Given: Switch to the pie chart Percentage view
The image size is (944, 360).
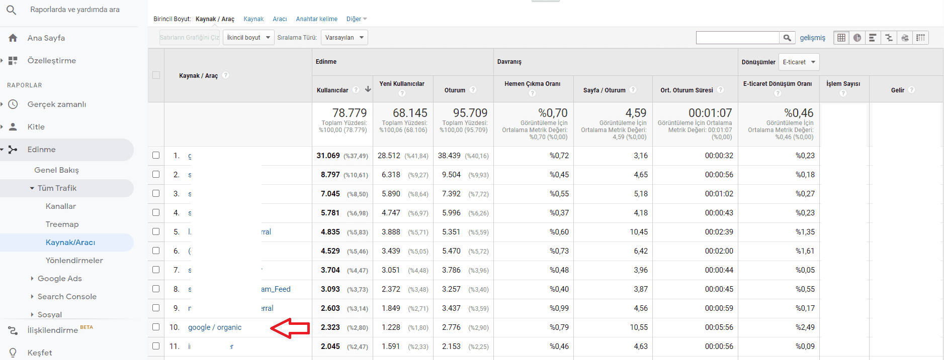Looking at the screenshot, I should tap(857, 38).
